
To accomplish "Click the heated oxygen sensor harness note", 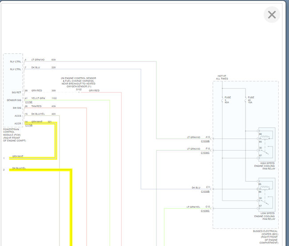I will pos(79,82).
